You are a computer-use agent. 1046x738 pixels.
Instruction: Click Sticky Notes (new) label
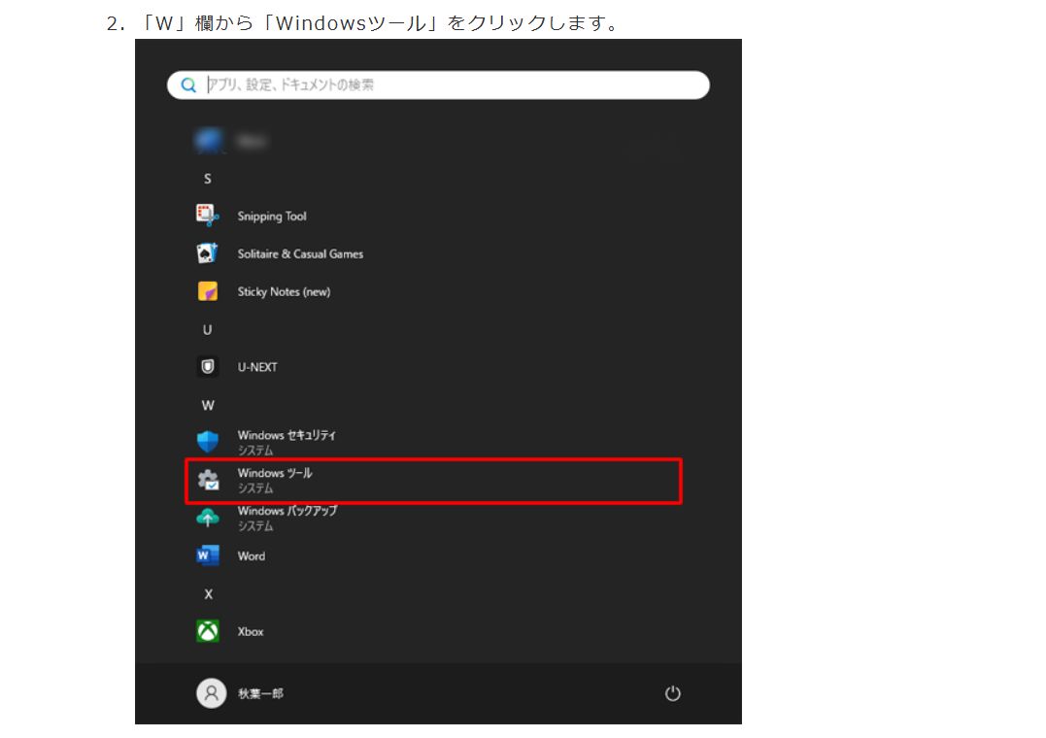point(285,291)
